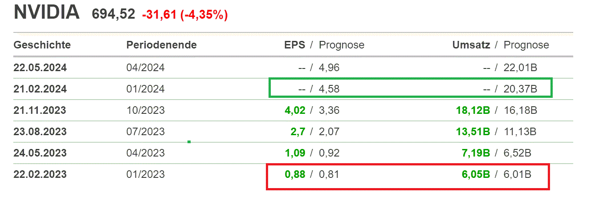591x213 pixels.
Task: Select the Geschichte column header
Action: pos(42,45)
